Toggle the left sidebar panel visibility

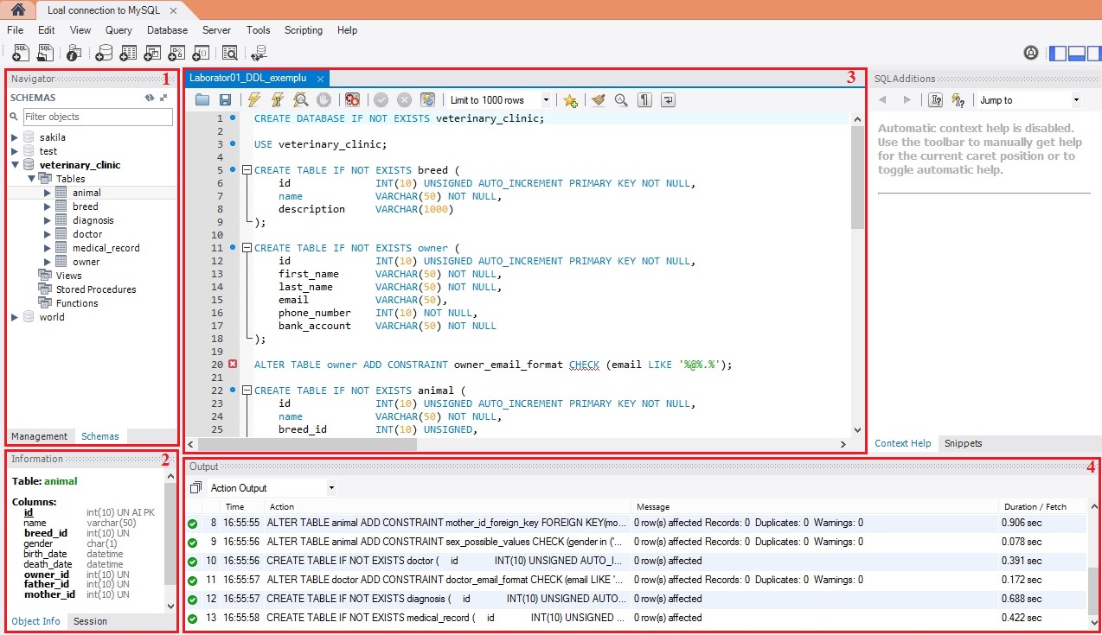click(x=1058, y=53)
